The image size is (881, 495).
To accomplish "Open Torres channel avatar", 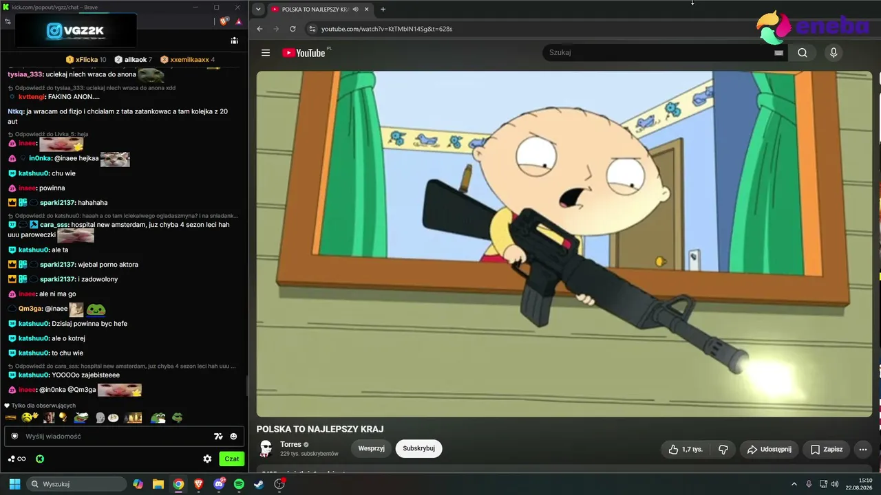I will click(x=266, y=449).
